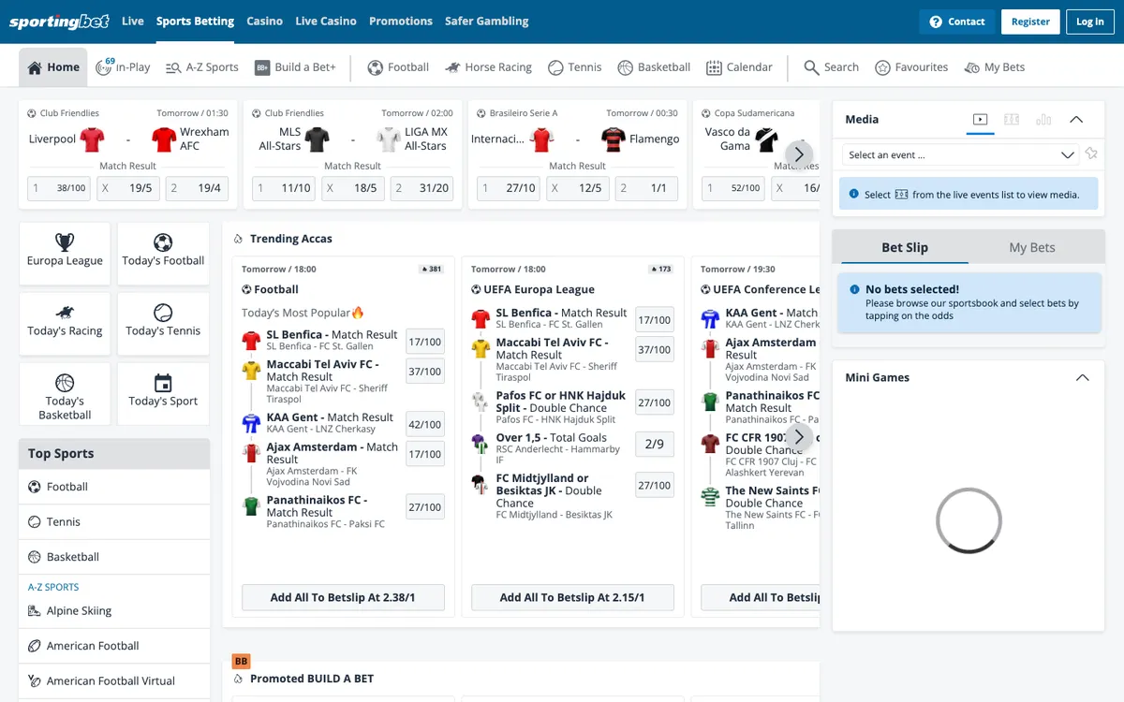Collapse the Mini Games panel
Viewport: 1124px width, 702px height.
point(1083,377)
